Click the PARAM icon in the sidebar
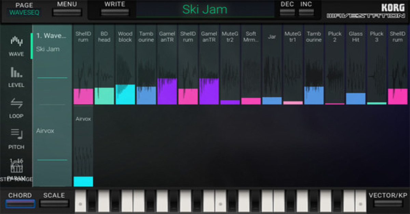This screenshot has width=410, height=214. [16, 168]
